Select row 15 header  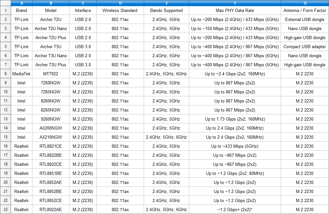(6, 137)
